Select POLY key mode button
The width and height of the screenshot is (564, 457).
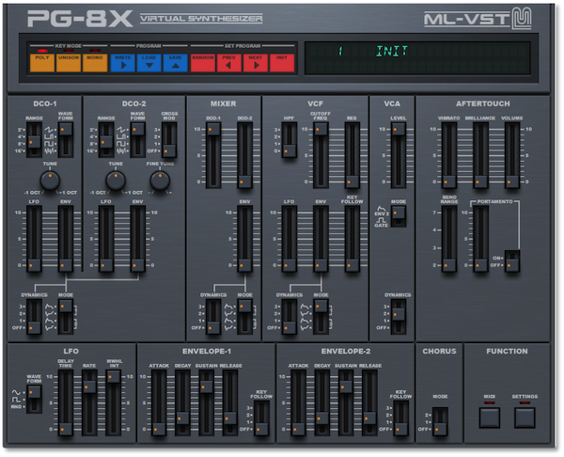pos(42,63)
